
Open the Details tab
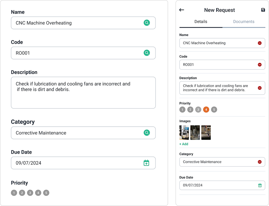pyautogui.click(x=200, y=21)
